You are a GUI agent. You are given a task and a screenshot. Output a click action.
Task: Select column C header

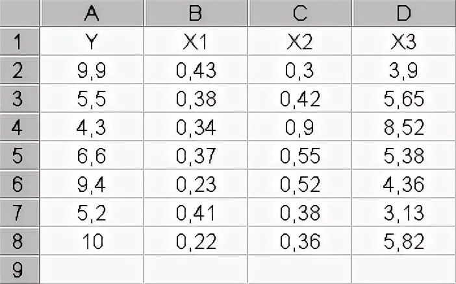[299, 13]
